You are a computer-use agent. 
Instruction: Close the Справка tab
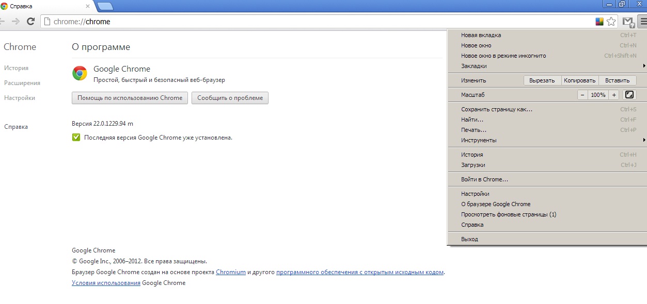tap(88, 6)
